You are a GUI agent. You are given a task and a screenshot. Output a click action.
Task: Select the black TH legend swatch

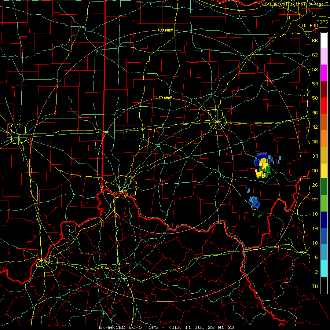coord(324,285)
